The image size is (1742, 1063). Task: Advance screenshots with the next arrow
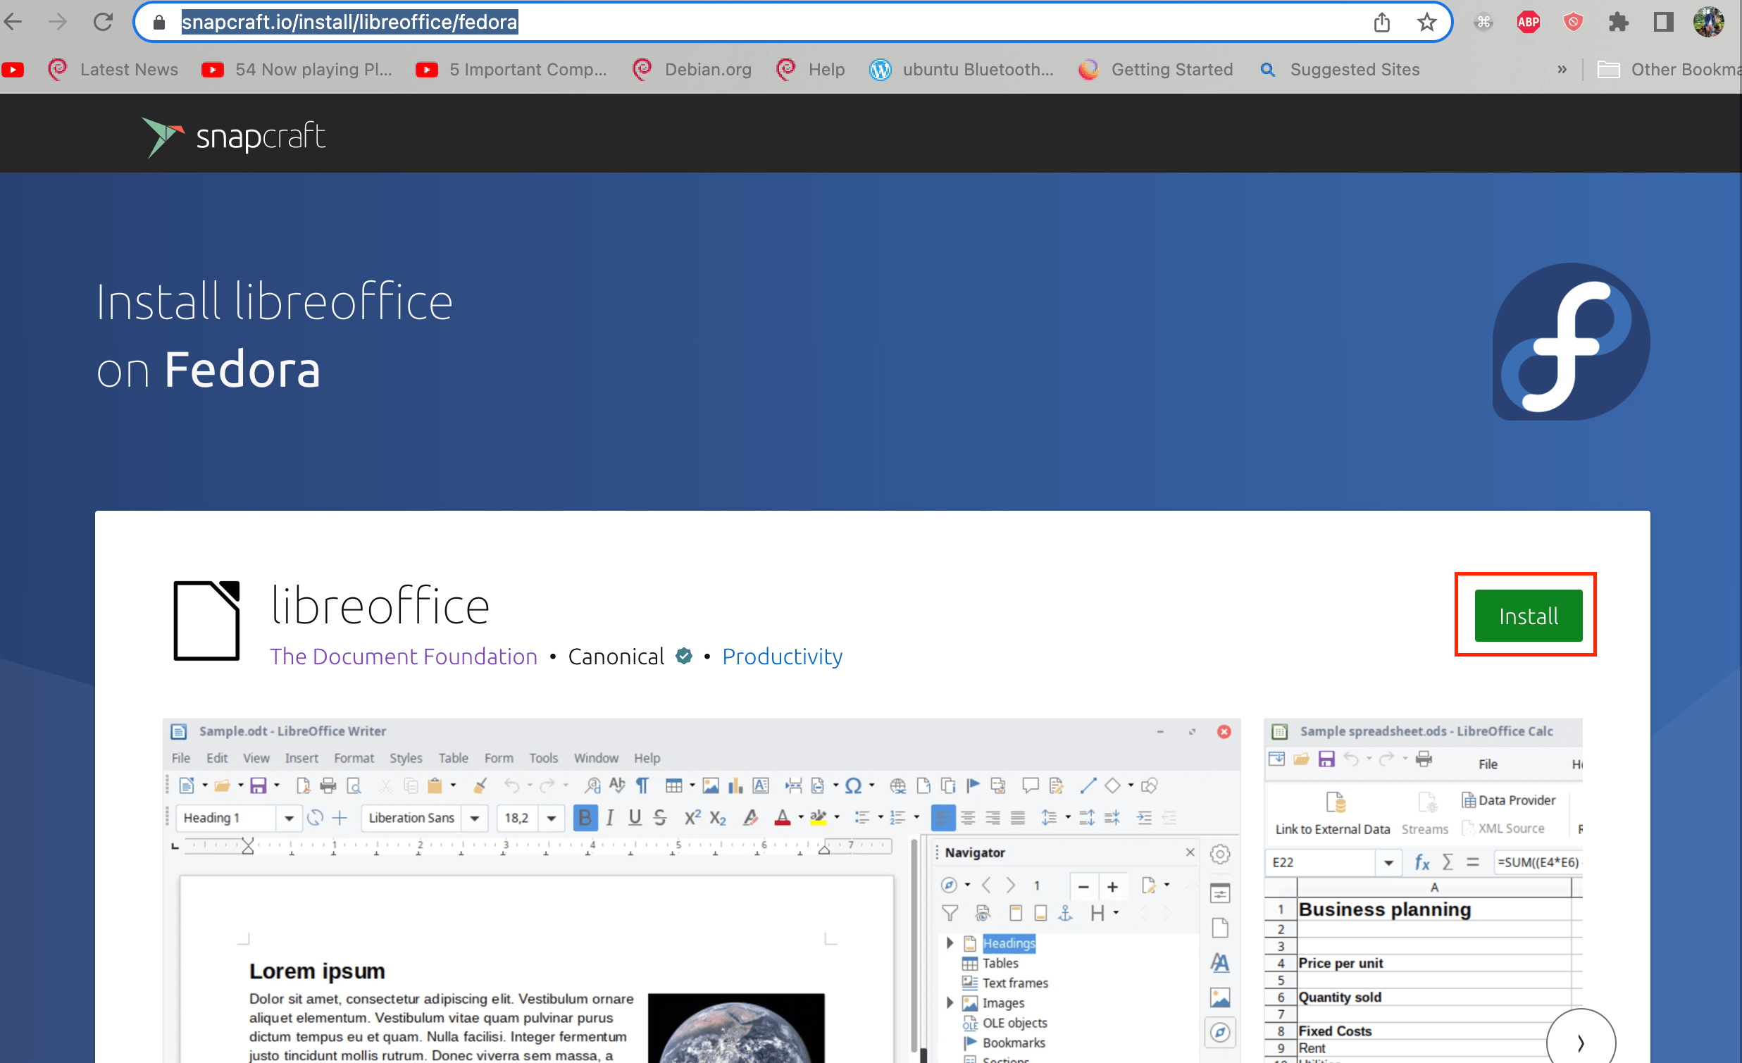[x=1581, y=1042]
